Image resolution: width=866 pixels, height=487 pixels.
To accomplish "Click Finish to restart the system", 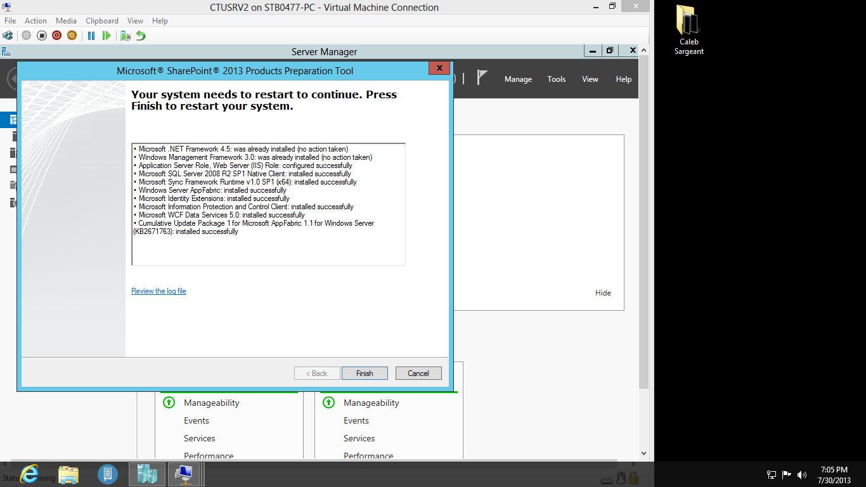I will click(x=365, y=373).
